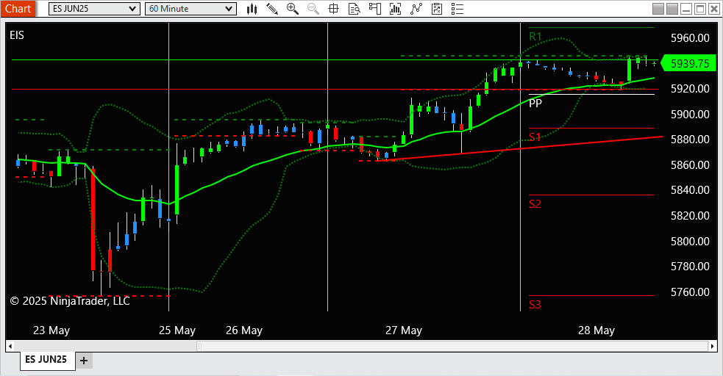Open the Chart Trader icon

(375, 9)
